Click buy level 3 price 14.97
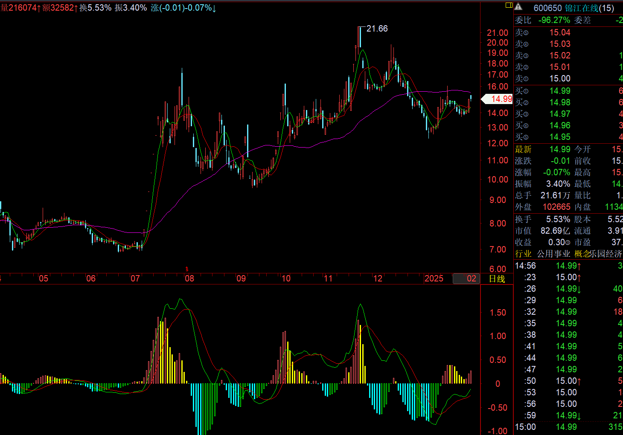This screenshot has width=623, height=435. coord(560,114)
